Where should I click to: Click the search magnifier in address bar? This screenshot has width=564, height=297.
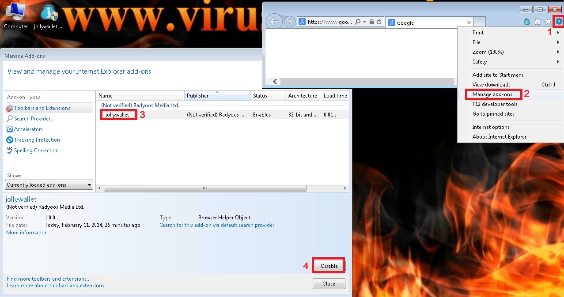(357, 22)
